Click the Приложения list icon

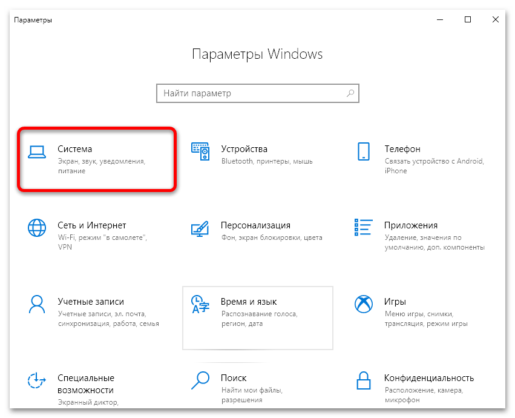[364, 227]
